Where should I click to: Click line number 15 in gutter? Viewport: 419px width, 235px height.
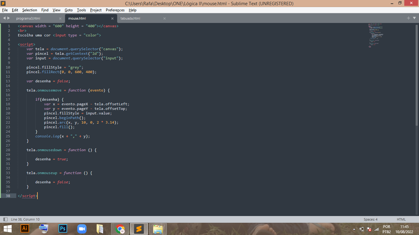click(x=8, y=90)
